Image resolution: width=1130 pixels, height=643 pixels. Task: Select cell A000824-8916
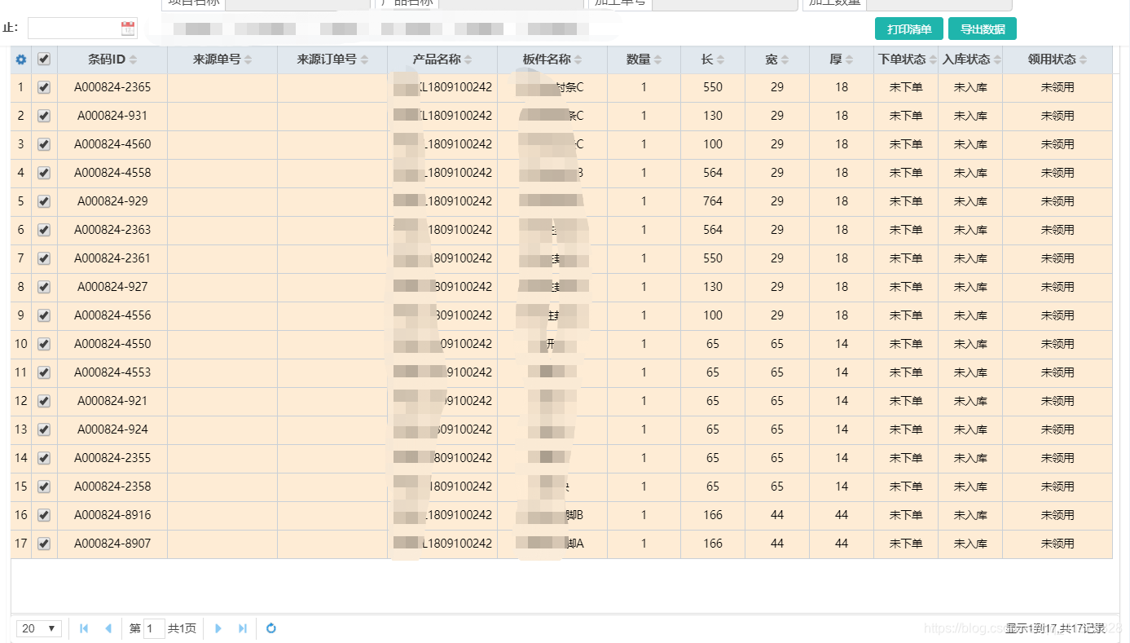click(x=112, y=515)
